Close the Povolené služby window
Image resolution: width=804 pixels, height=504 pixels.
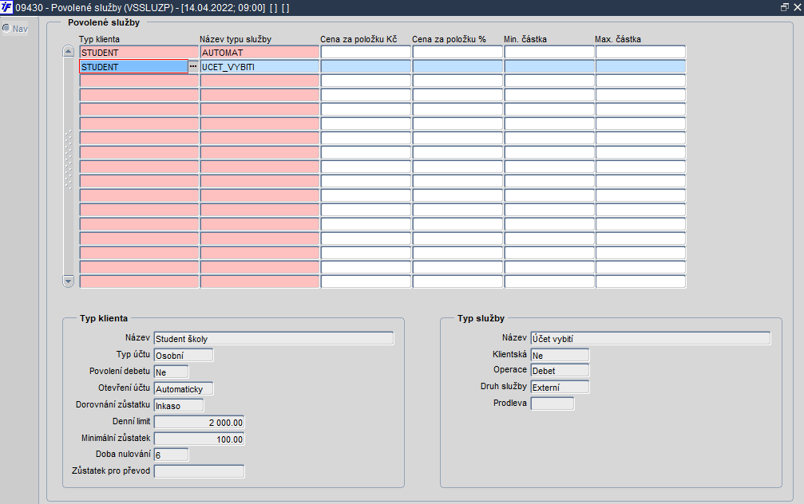[798, 7]
